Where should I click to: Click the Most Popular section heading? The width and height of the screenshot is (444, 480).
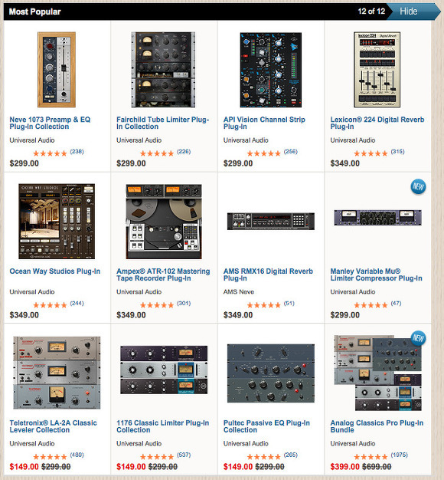(x=35, y=12)
